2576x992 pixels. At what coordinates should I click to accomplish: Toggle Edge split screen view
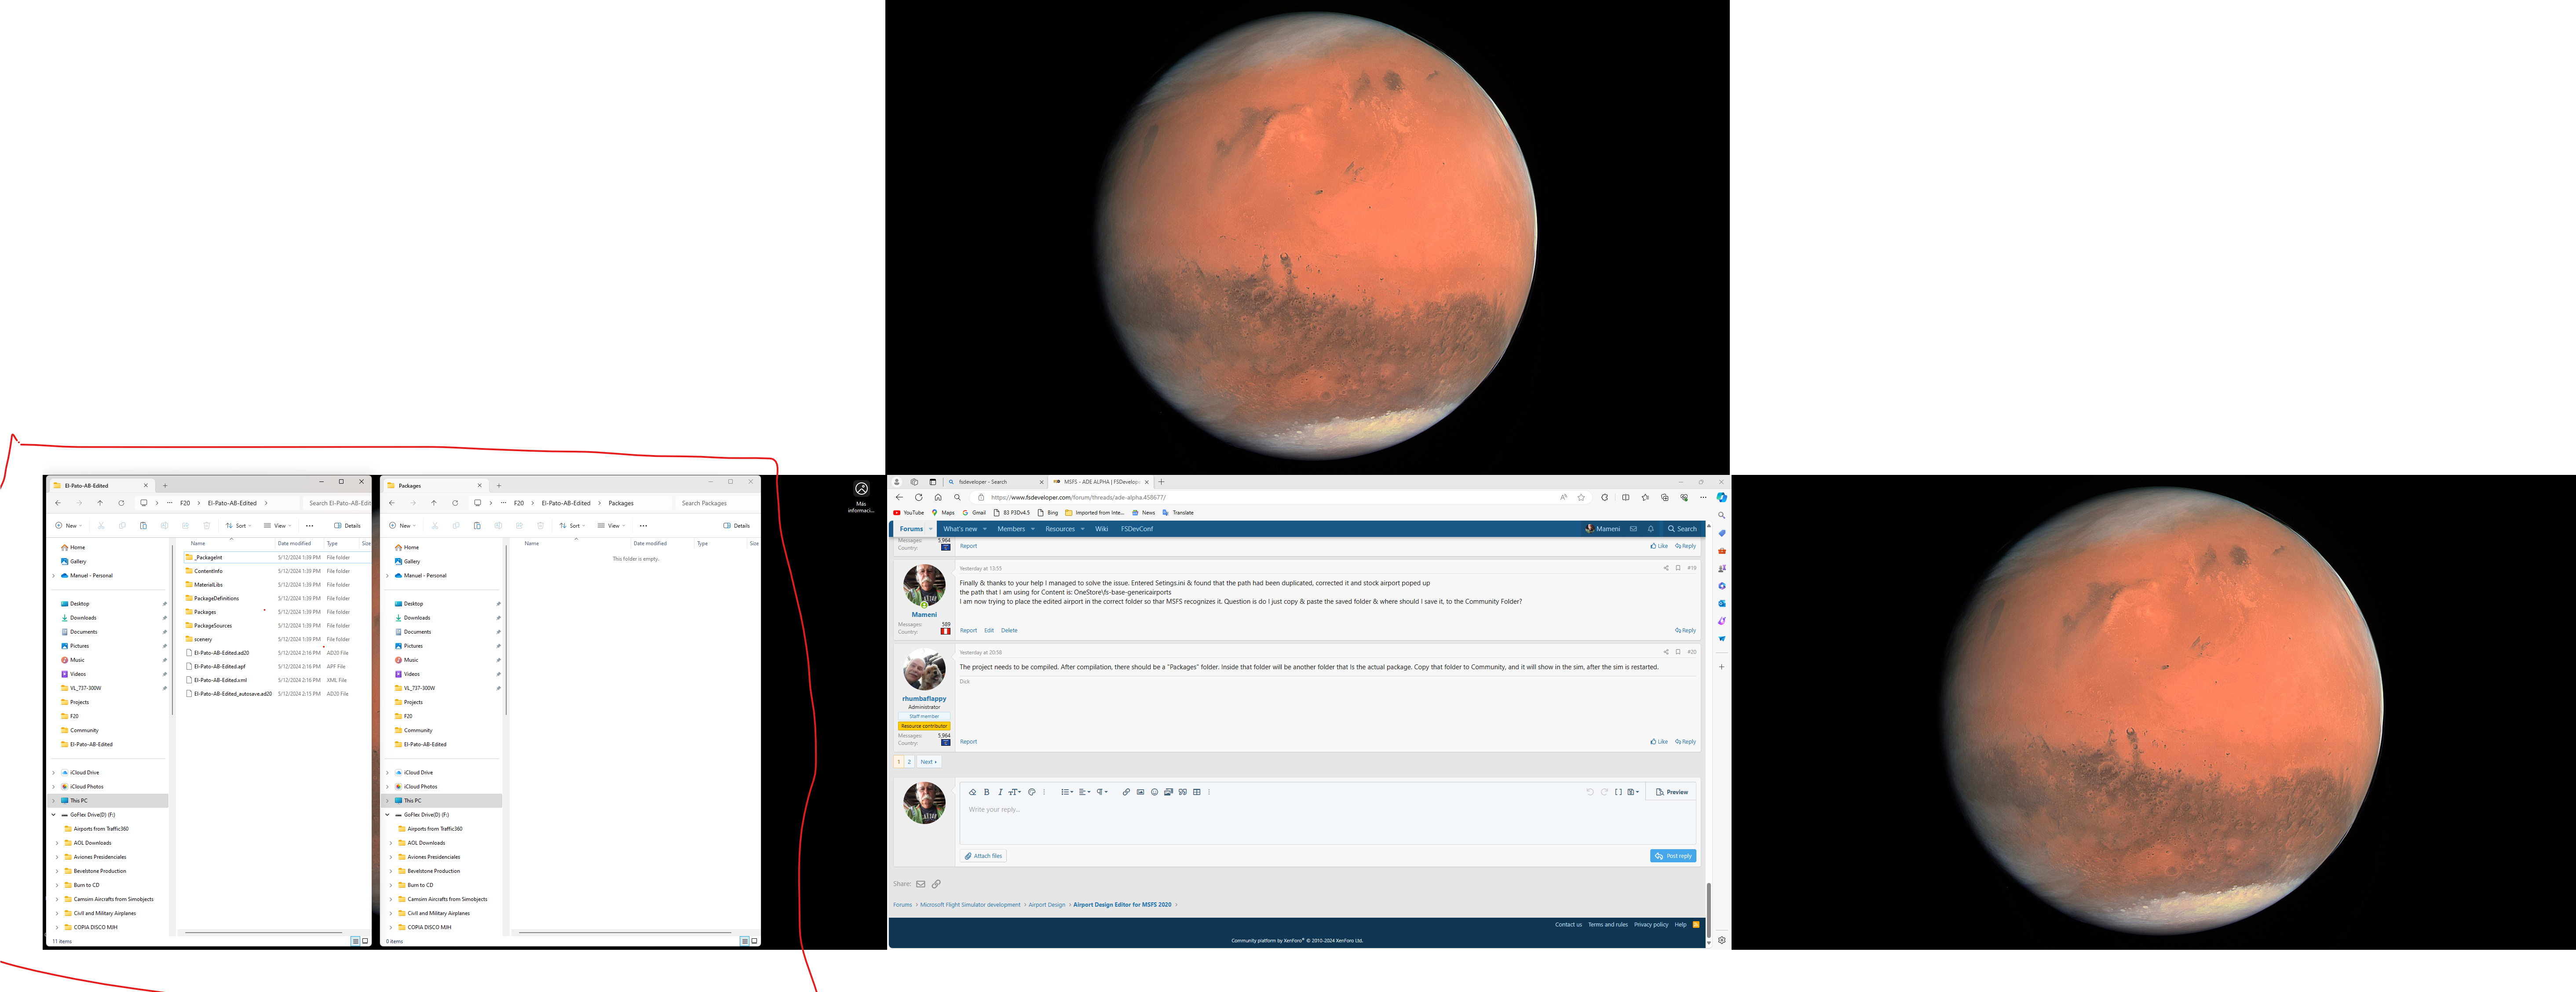pos(1625,497)
